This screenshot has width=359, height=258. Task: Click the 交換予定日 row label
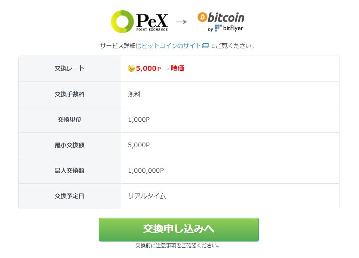click(x=70, y=196)
